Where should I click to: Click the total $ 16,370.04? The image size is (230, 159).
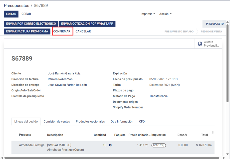204,145
